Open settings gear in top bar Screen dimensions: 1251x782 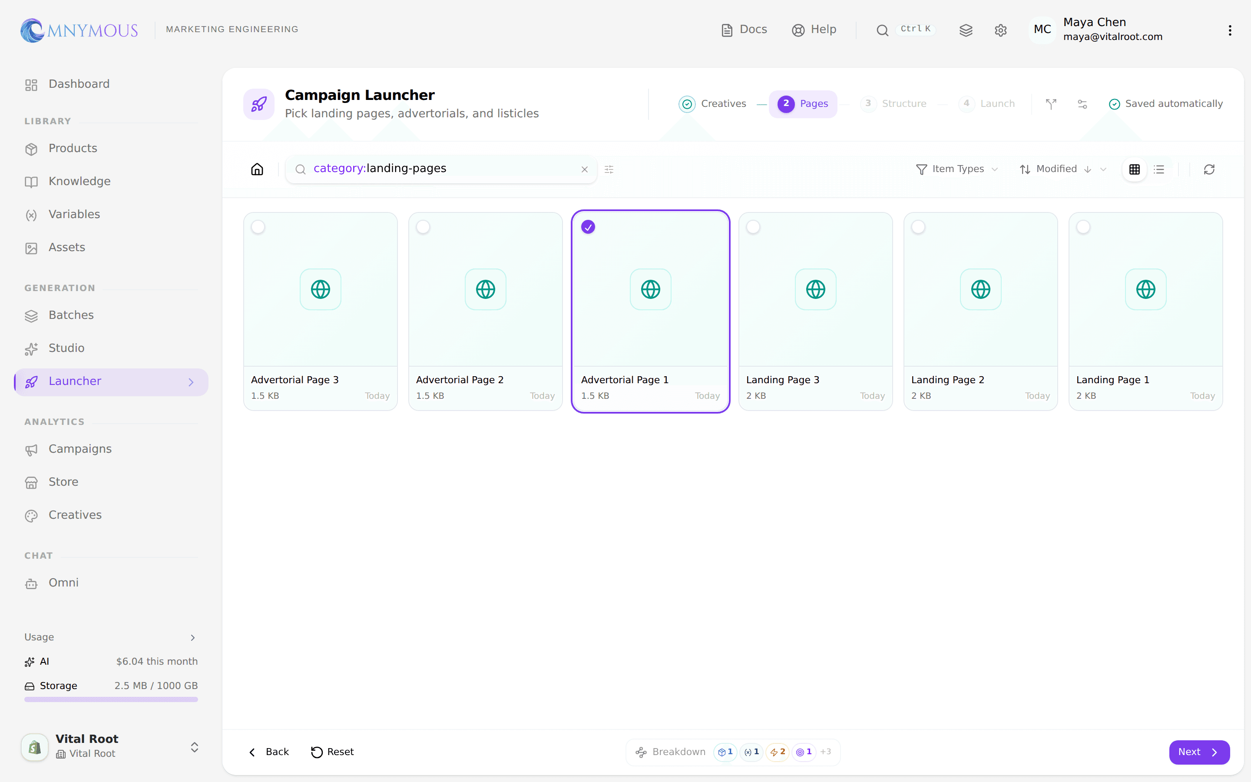coord(1000,30)
